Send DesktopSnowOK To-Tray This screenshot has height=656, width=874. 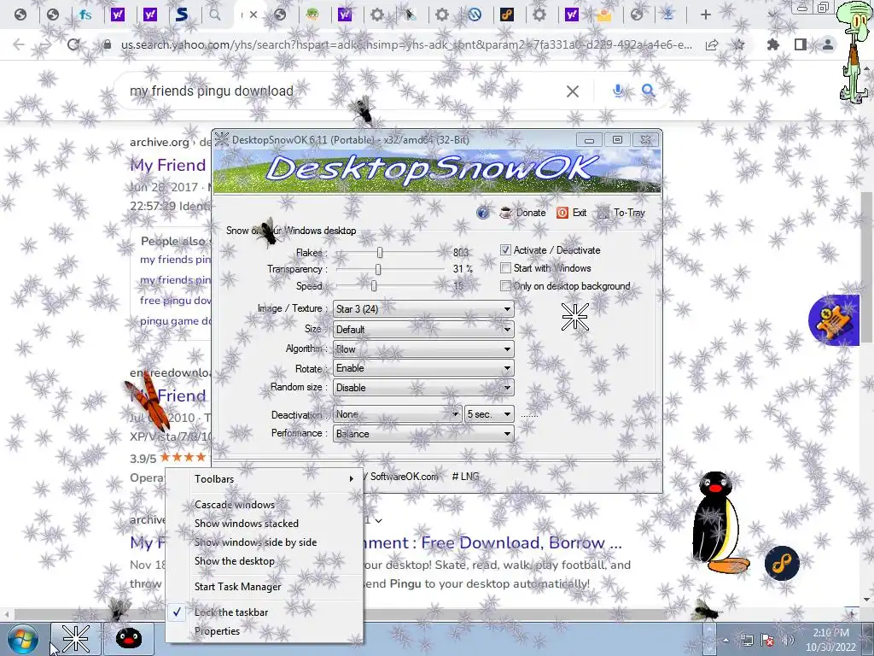621,213
